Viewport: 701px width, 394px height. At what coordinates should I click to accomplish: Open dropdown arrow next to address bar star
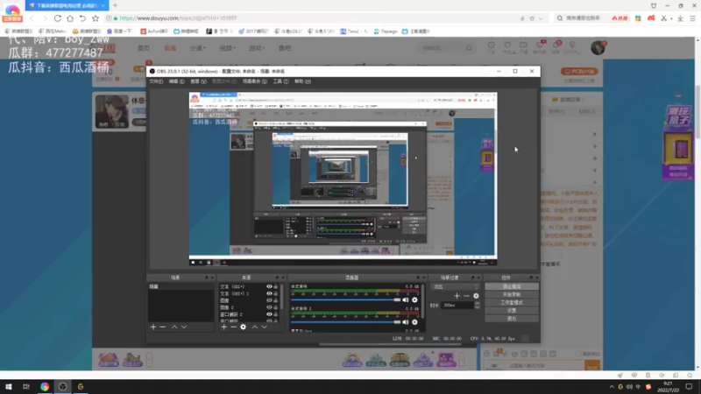tap(541, 18)
